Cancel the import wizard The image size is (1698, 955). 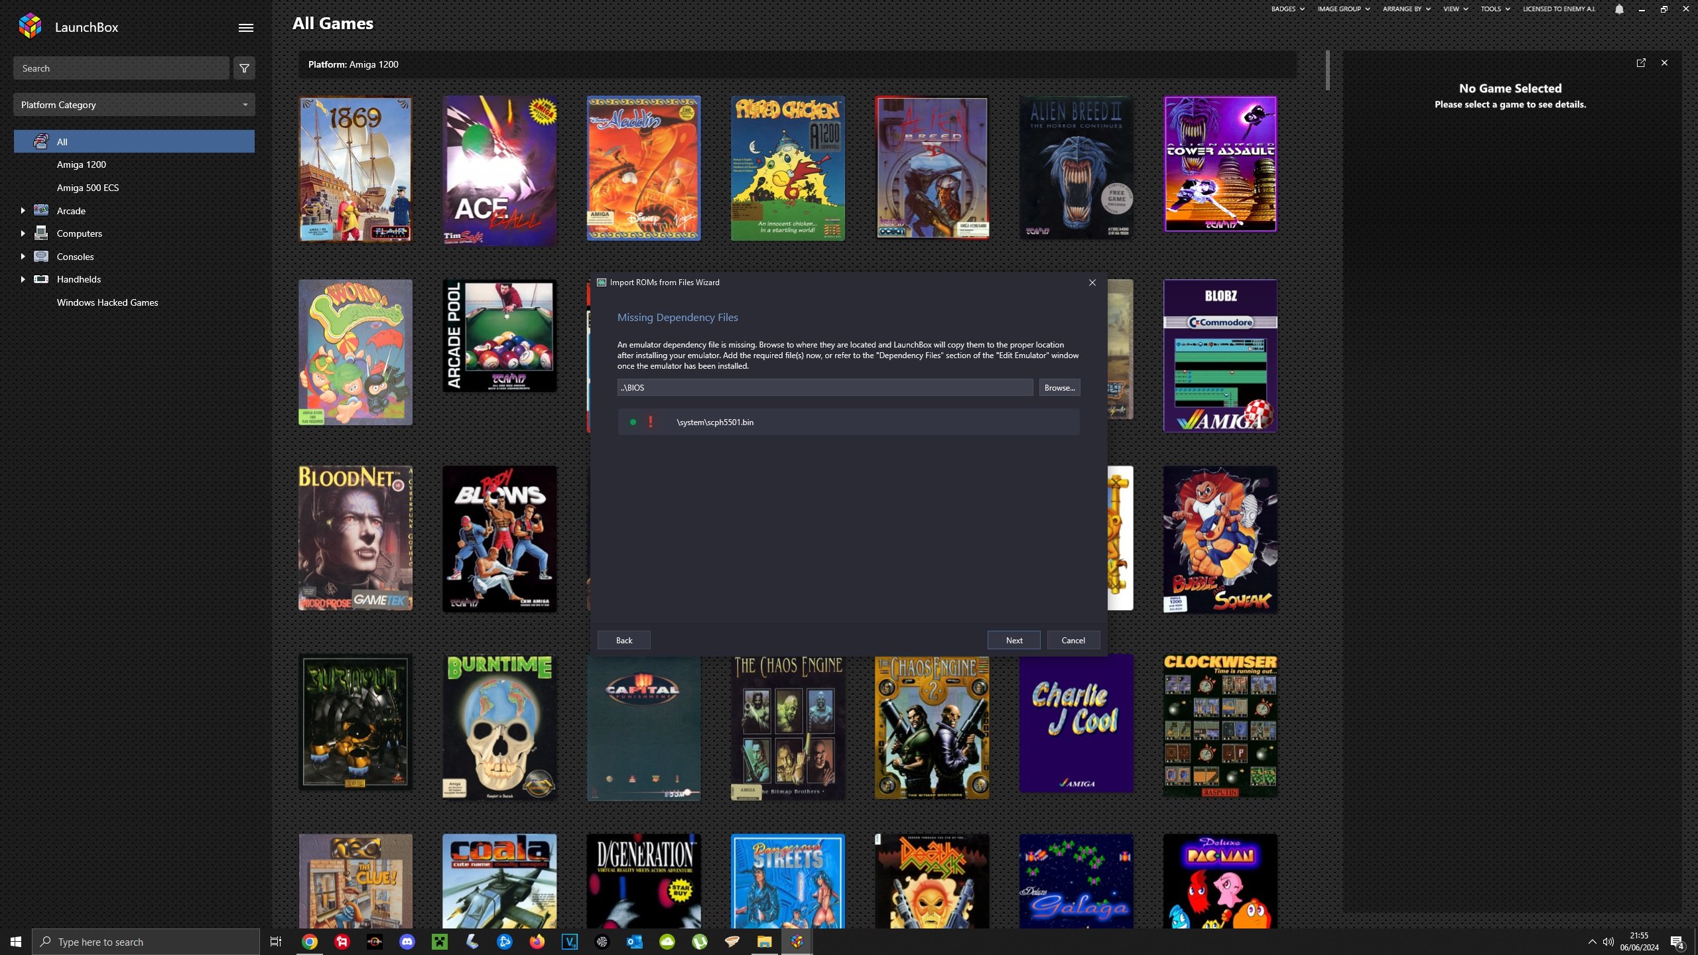pos(1073,640)
